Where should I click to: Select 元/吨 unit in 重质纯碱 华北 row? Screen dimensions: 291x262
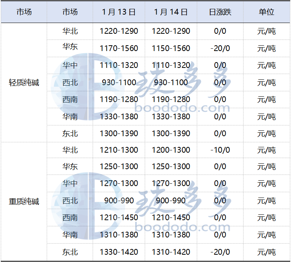(x=266, y=150)
